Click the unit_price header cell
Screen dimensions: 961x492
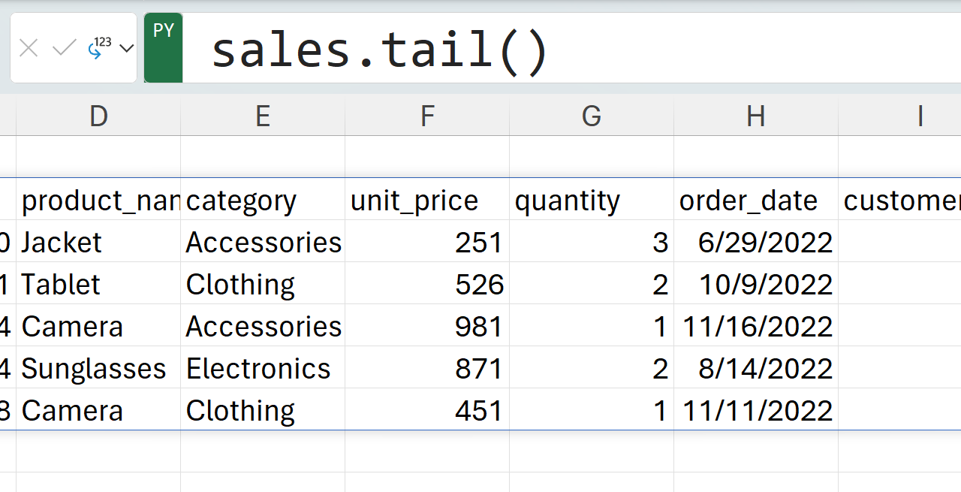[426, 201]
